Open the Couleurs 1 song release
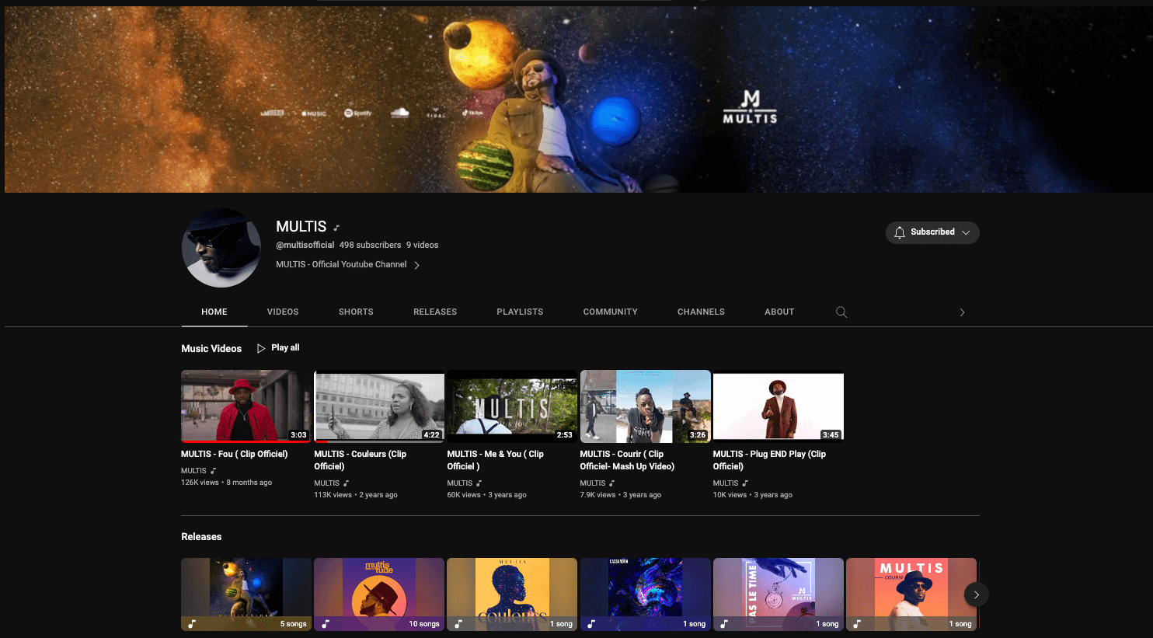1153x638 pixels. click(511, 594)
